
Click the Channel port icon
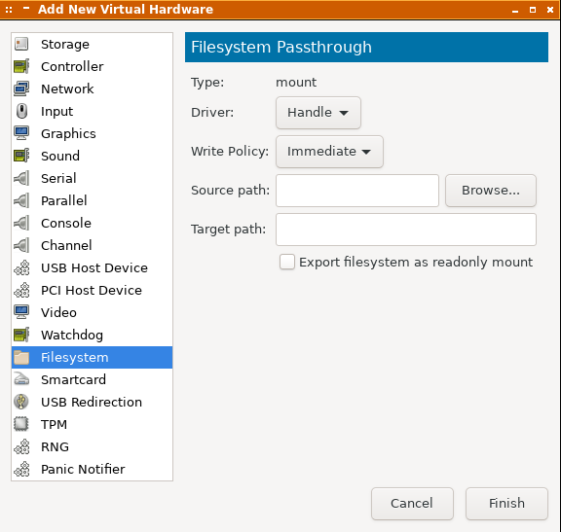21,245
